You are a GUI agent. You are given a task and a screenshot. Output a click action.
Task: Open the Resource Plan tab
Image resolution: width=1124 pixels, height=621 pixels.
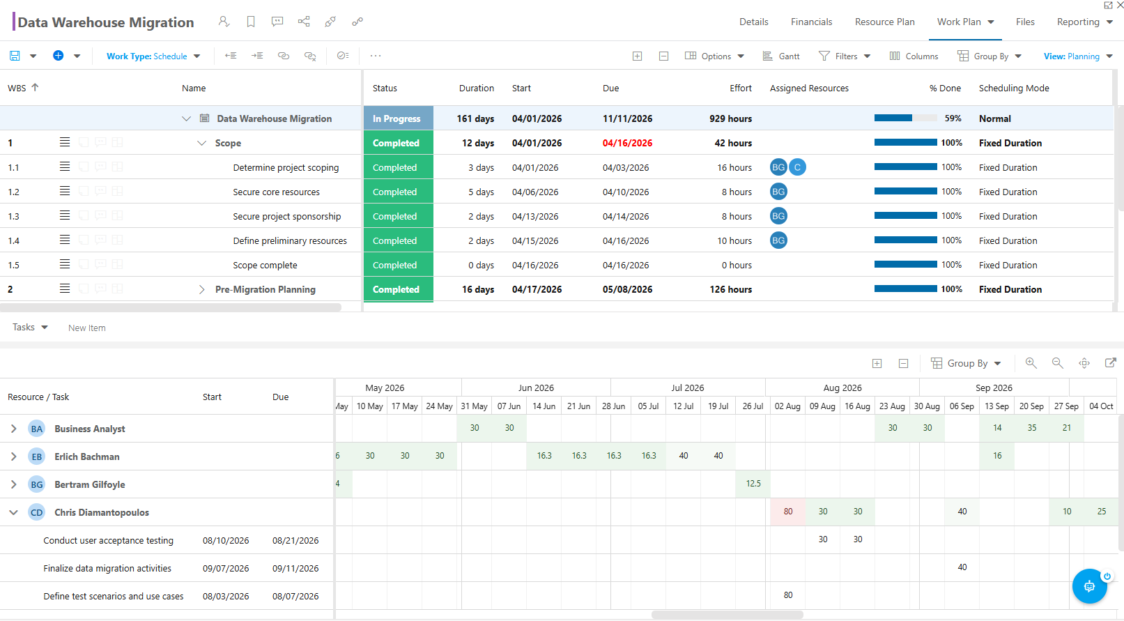884,22
